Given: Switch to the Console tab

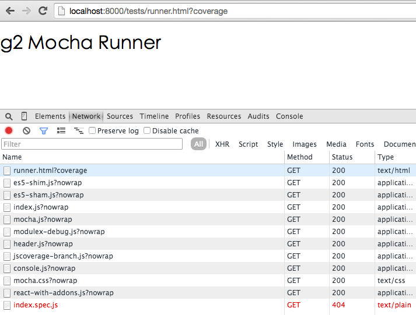Looking at the screenshot, I should click(289, 116).
